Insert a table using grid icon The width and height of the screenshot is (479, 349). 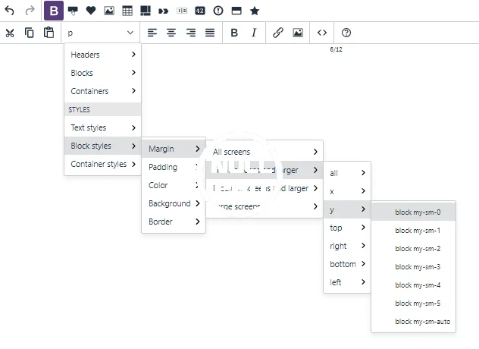click(x=127, y=11)
